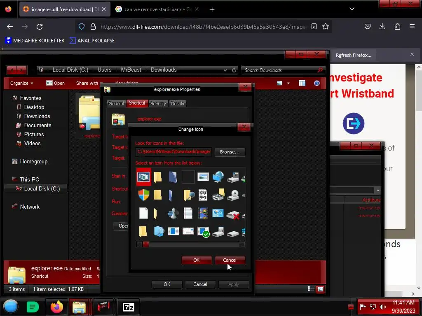Select the CD disc drive icon
Screen dimensions: 422x316
point(233,195)
